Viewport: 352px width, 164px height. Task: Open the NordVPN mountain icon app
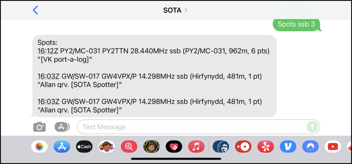pyautogui.click(x=310, y=147)
